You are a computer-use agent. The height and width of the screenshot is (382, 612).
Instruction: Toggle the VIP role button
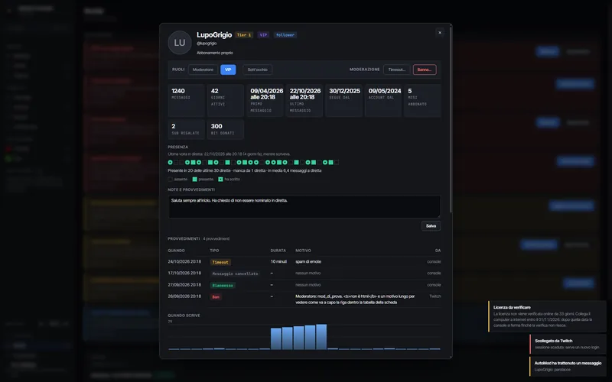tap(228, 70)
